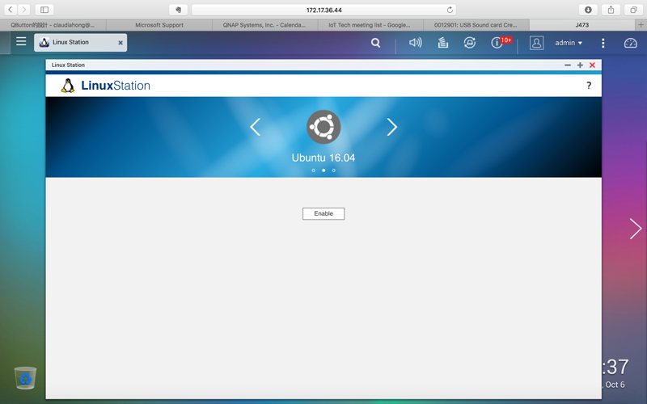
Task: Click the browser address bar
Action: coord(323,10)
